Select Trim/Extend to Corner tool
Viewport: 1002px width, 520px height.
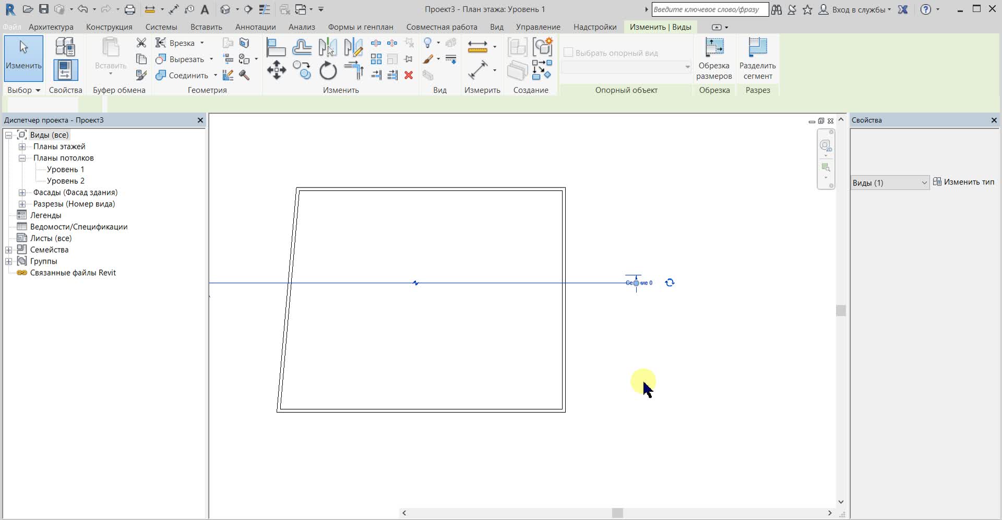[x=354, y=70]
